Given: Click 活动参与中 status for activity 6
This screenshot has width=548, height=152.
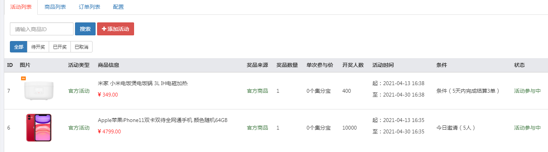Looking at the screenshot, I should coord(527,128).
